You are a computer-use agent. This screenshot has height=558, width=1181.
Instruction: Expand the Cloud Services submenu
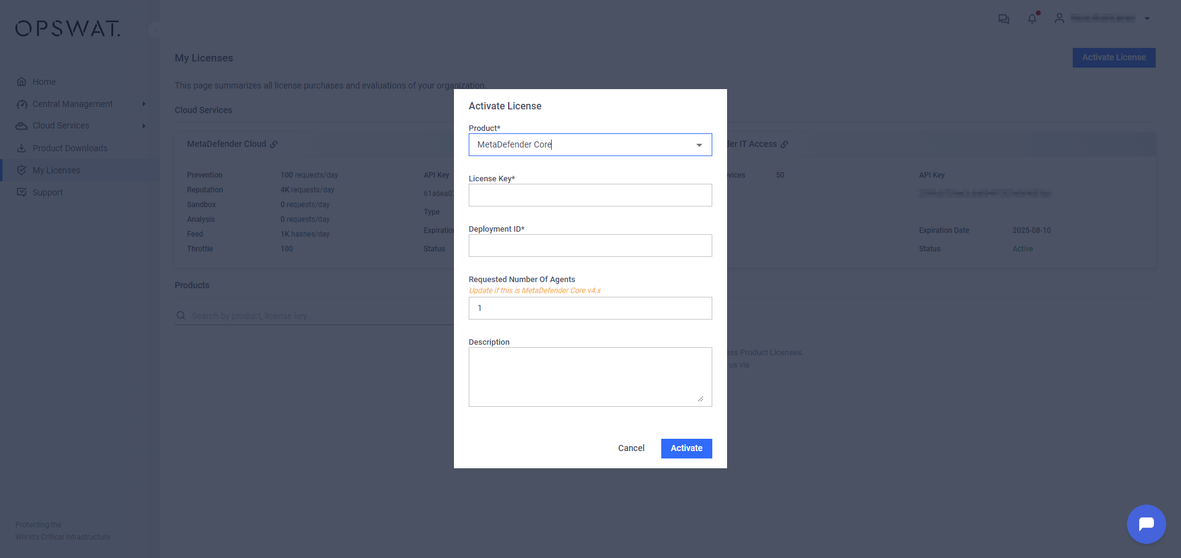pos(144,126)
